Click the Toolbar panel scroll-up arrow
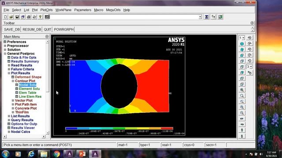This screenshot has height=158, width=282. coord(252,28)
